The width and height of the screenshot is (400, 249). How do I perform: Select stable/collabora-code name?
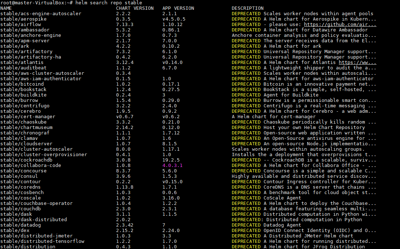[x=31, y=166]
